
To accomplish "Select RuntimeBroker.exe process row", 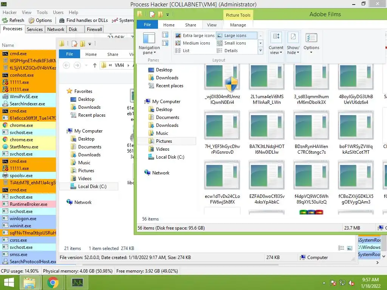I will 28,204.
